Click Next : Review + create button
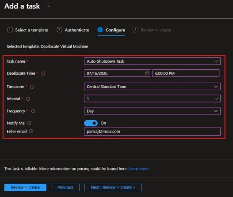The height and width of the screenshot is (197, 233). [113, 187]
